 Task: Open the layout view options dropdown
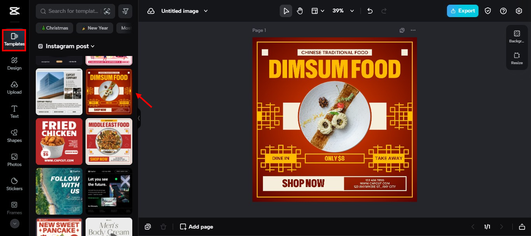pos(318,11)
